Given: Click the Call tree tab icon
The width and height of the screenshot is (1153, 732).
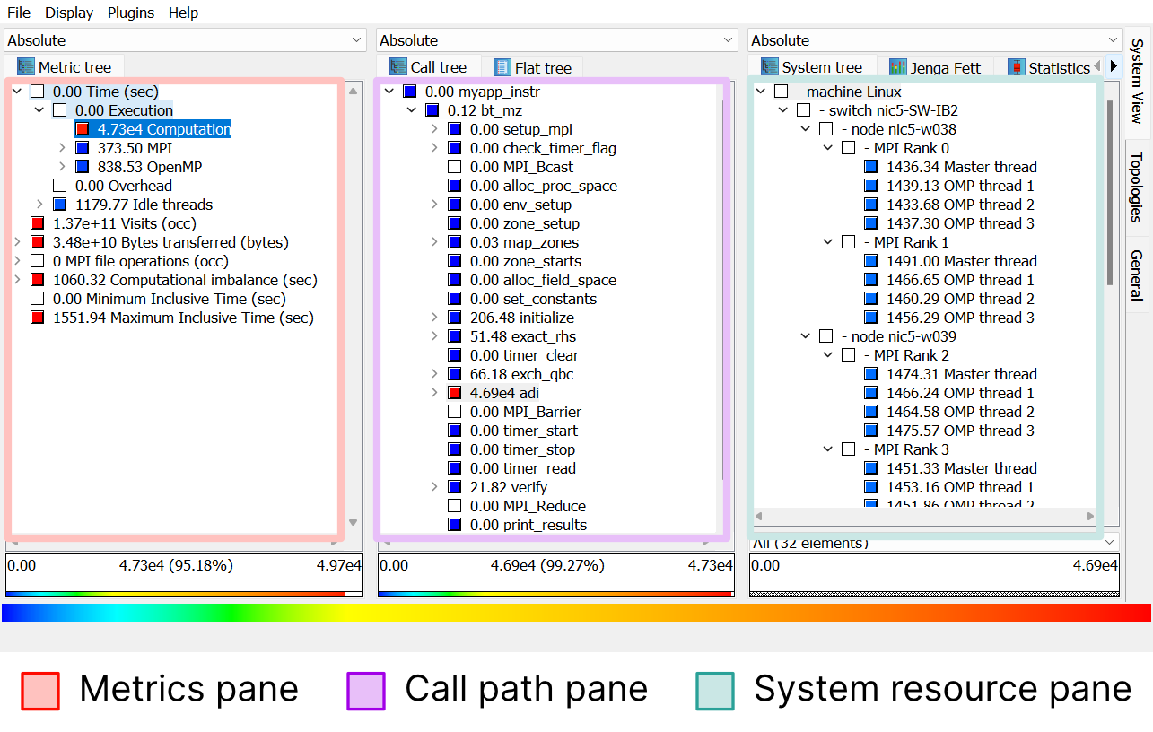Looking at the screenshot, I should 397,67.
